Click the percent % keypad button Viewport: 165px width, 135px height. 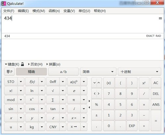click(x=97, y=104)
